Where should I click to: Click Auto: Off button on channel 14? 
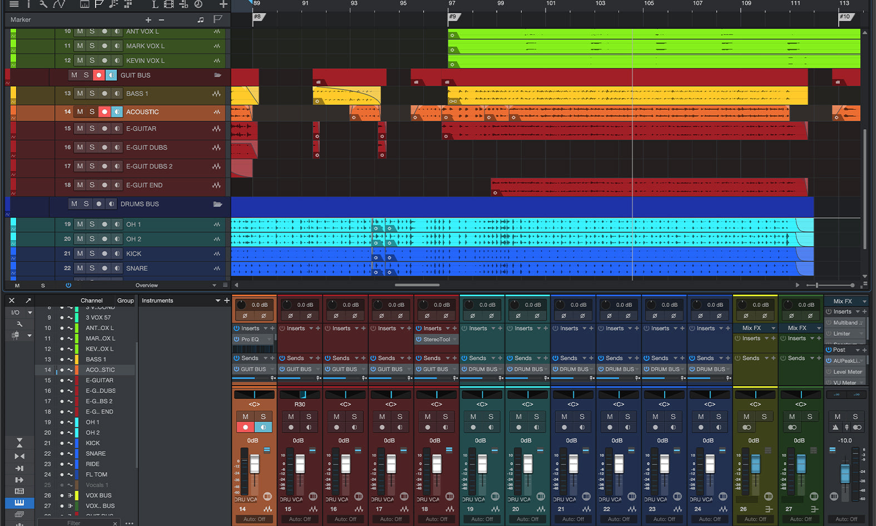pos(254,519)
